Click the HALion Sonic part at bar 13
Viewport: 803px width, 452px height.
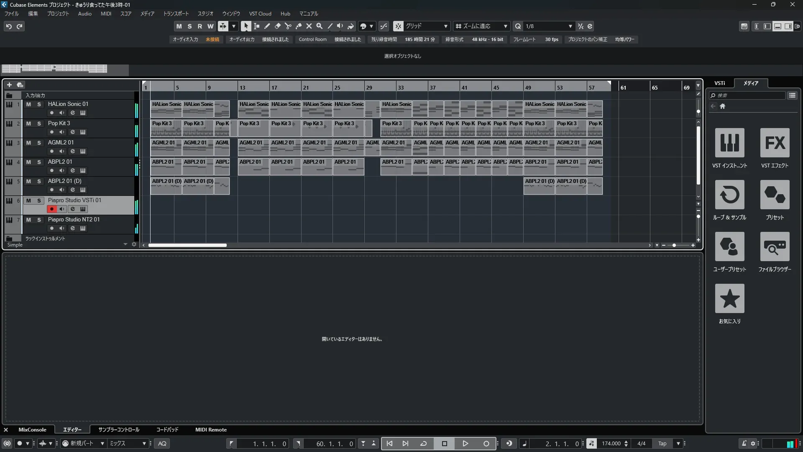pos(253,109)
